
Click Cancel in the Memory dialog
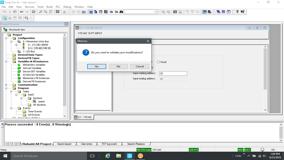(140, 66)
